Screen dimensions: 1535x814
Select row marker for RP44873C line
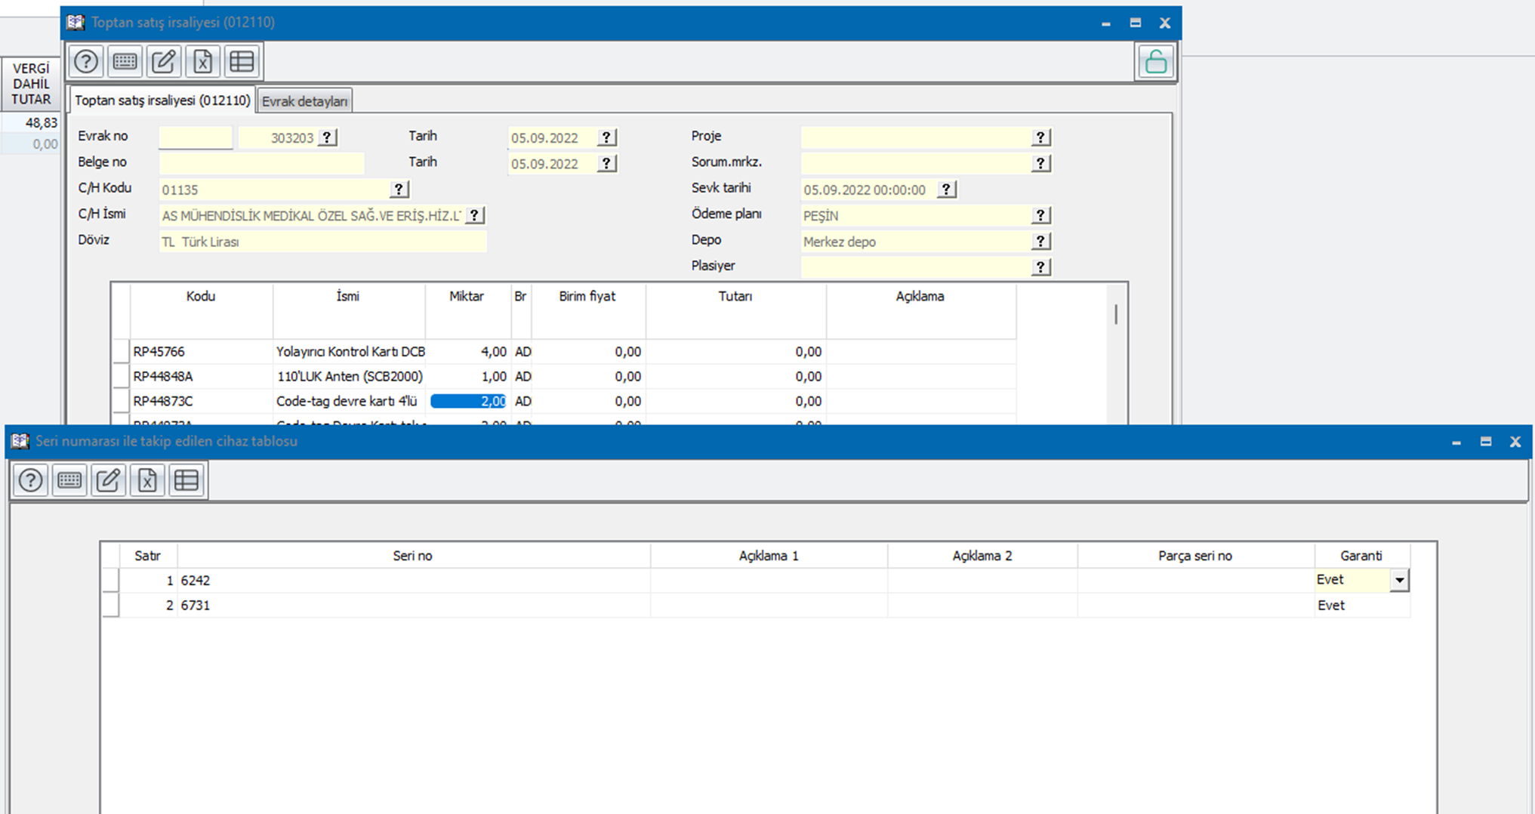121,402
